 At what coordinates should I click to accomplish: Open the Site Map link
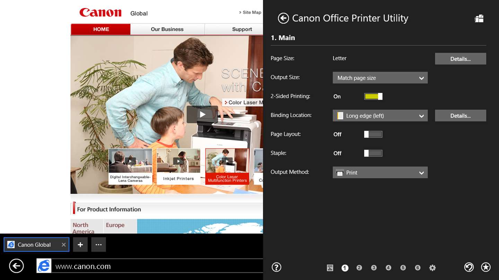coord(250,12)
